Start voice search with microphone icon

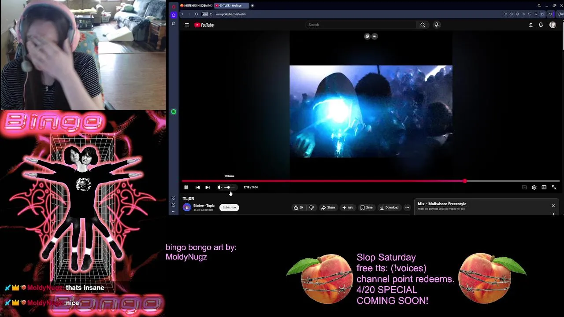tap(437, 25)
